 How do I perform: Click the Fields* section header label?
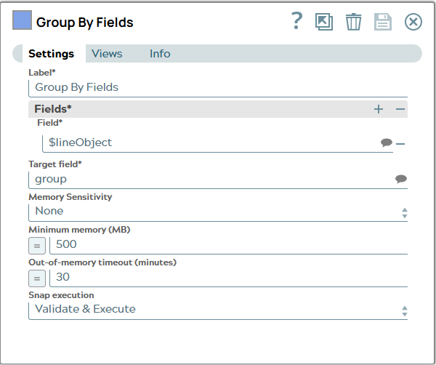click(53, 109)
